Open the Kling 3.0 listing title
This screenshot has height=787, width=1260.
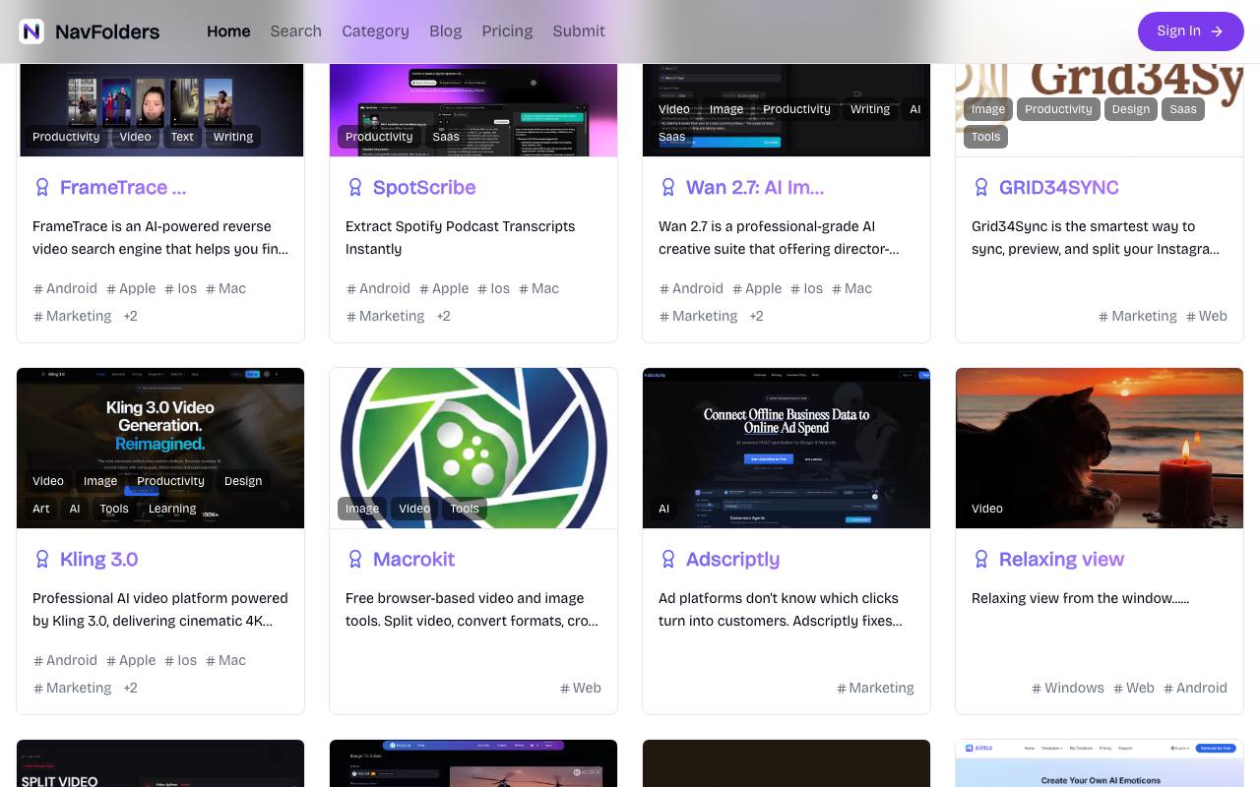[x=98, y=559]
